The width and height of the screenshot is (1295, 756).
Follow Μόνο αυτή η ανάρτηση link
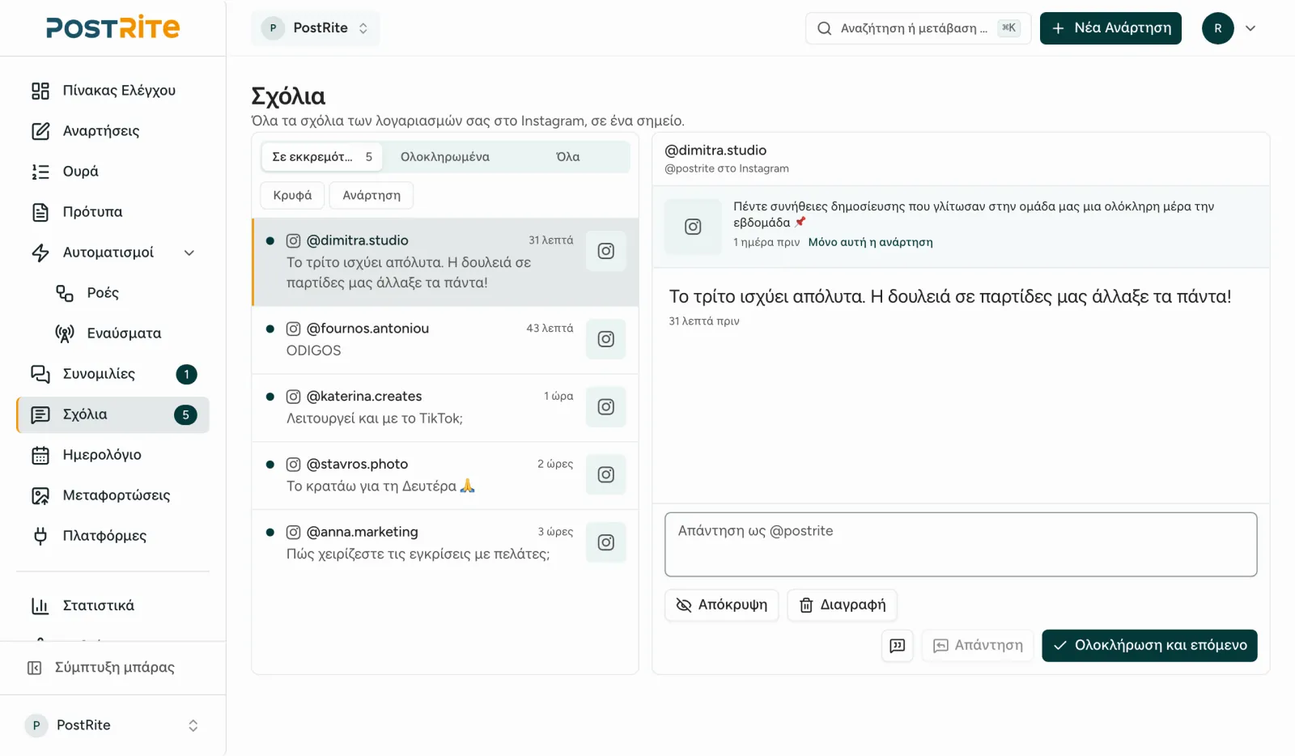pos(870,242)
